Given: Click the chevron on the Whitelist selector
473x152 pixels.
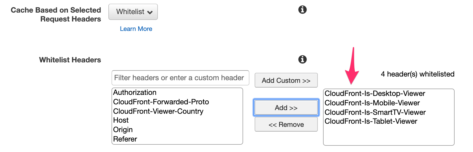Looking at the screenshot, I should pos(150,12).
